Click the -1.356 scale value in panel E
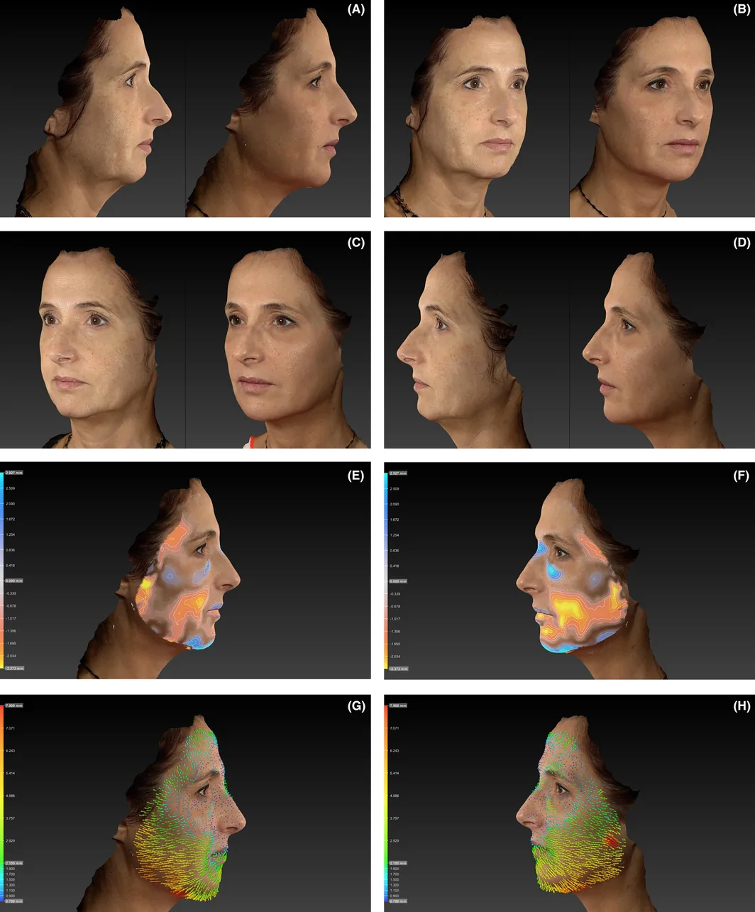 tap(11, 631)
